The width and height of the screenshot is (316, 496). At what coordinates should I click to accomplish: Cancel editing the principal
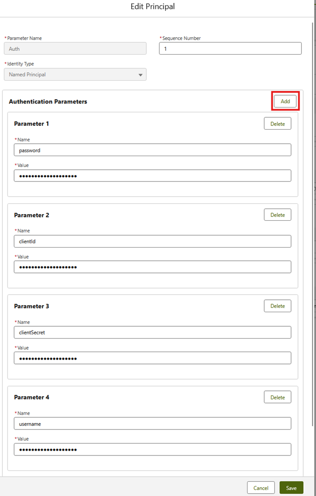261,488
